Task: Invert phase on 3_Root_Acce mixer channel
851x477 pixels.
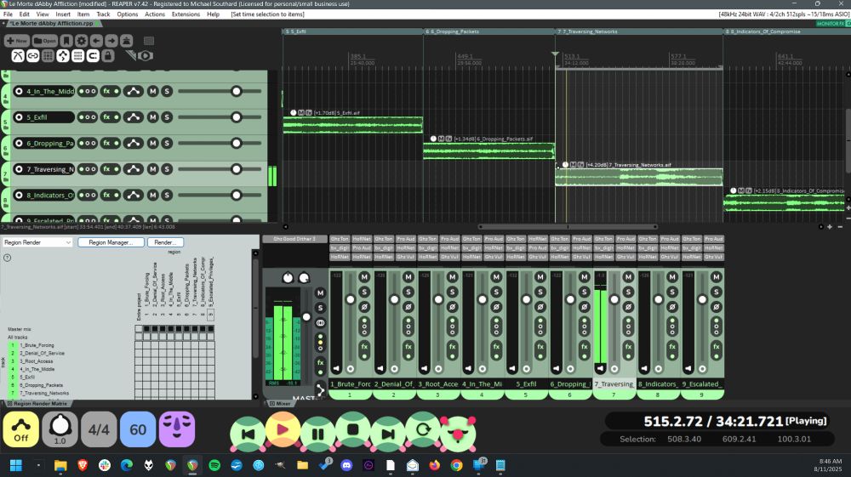Action: click(x=452, y=307)
